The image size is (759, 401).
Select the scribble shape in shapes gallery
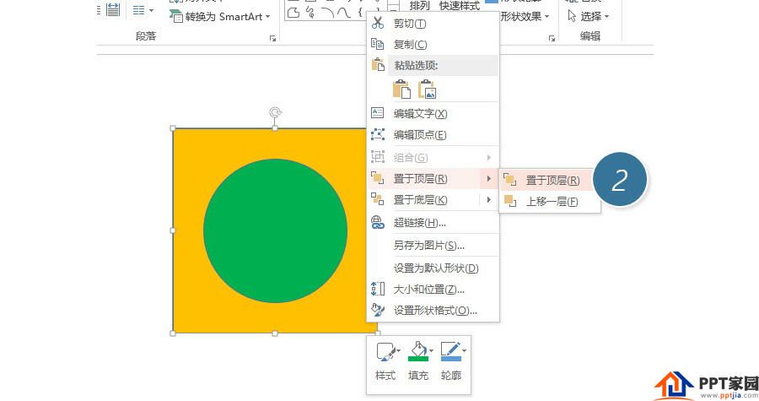click(x=310, y=13)
